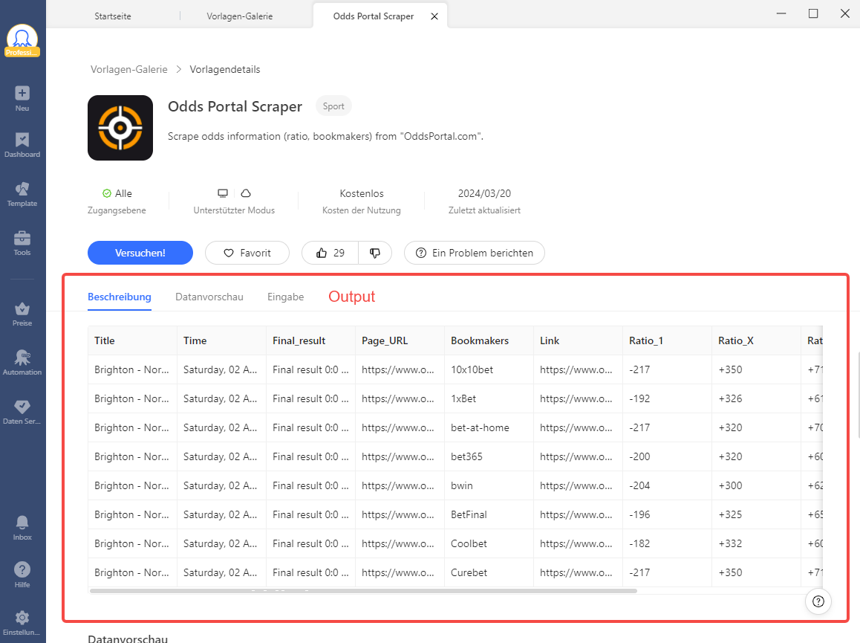
Task: Go back via Vorlagen-Galerie breadcrumb
Action: coord(129,69)
